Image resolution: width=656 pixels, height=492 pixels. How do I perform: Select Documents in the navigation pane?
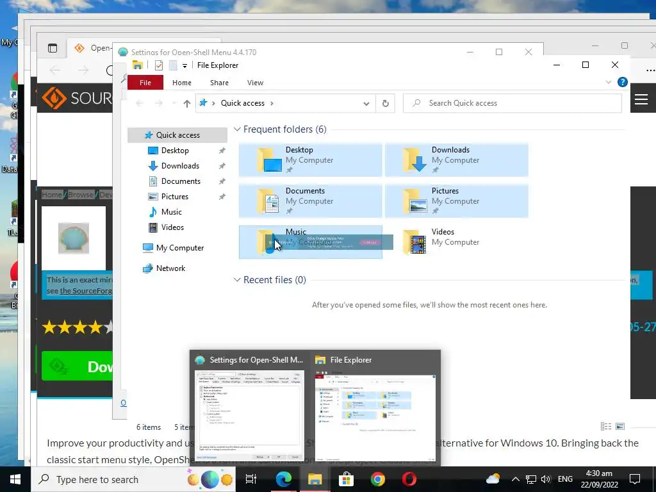181,181
